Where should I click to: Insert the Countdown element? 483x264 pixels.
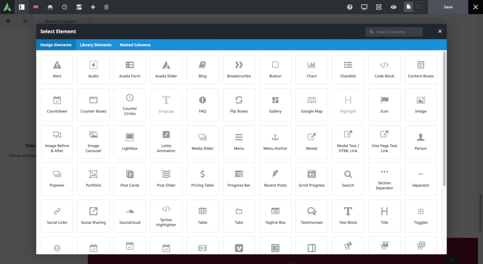point(57,105)
